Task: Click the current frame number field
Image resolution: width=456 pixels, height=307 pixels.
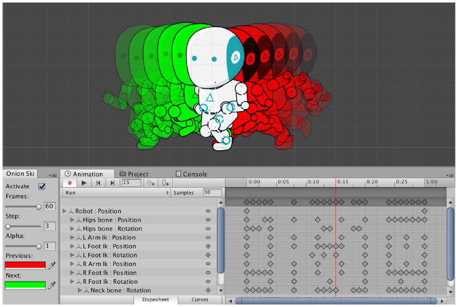Action: pos(131,183)
